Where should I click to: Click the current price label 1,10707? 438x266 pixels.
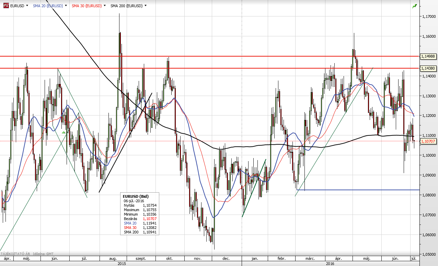point(428,141)
